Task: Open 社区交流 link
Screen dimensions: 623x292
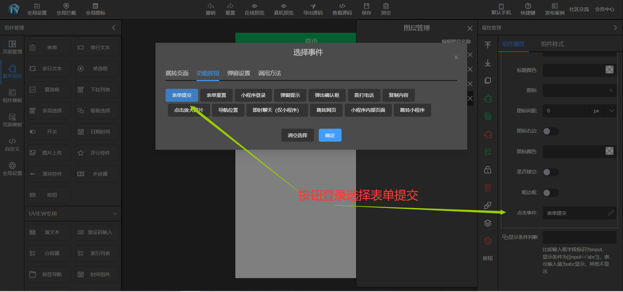Action: point(579,9)
